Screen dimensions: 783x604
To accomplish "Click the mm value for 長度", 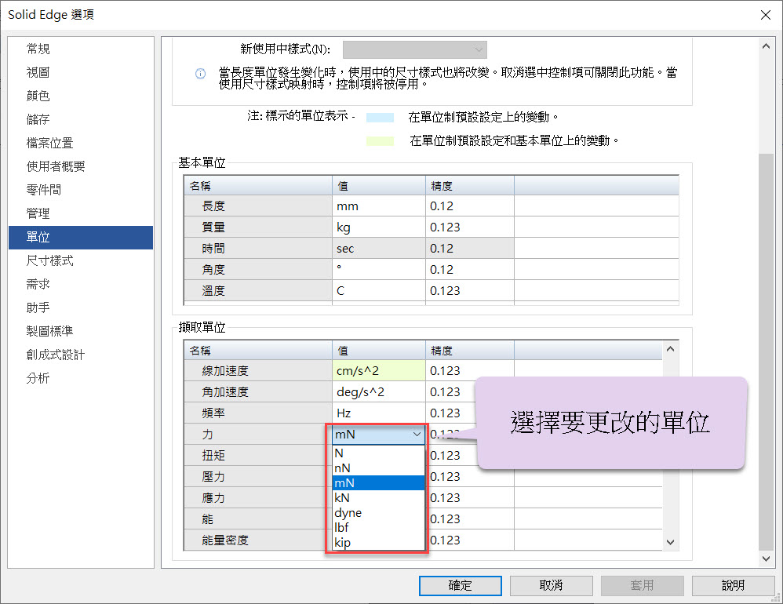I will click(x=378, y=206).
